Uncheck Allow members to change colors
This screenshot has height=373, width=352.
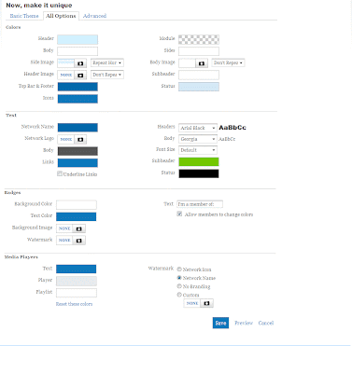[x=179, y=214]
